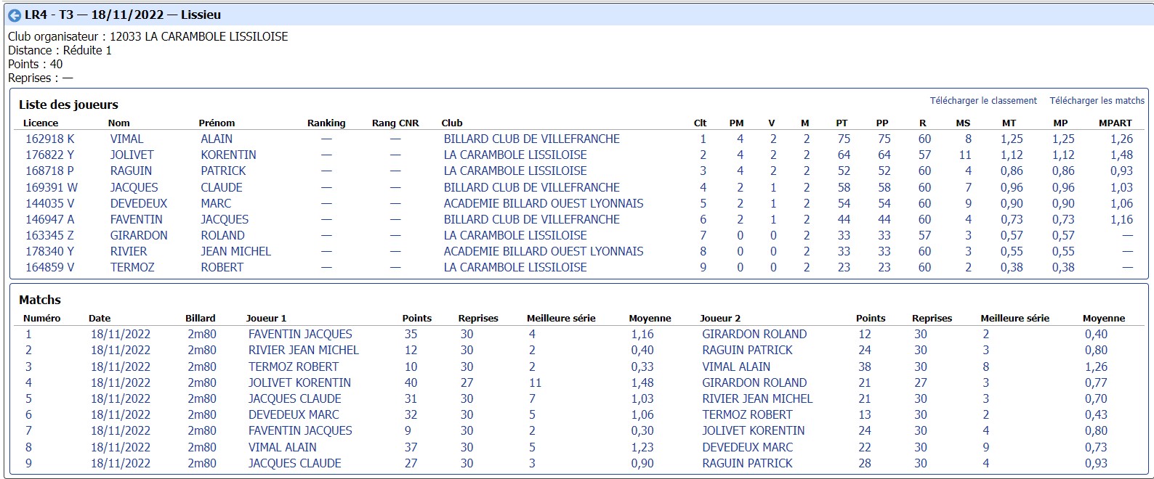Viewport: 1154px width, 479px height.
Task: Click the Billard column header in Matchs
Action: tap(201, 319)
